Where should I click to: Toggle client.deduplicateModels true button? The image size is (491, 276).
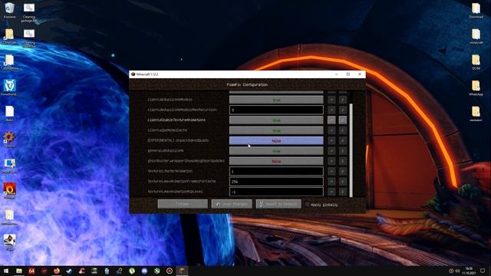click(x=276, y=100)
